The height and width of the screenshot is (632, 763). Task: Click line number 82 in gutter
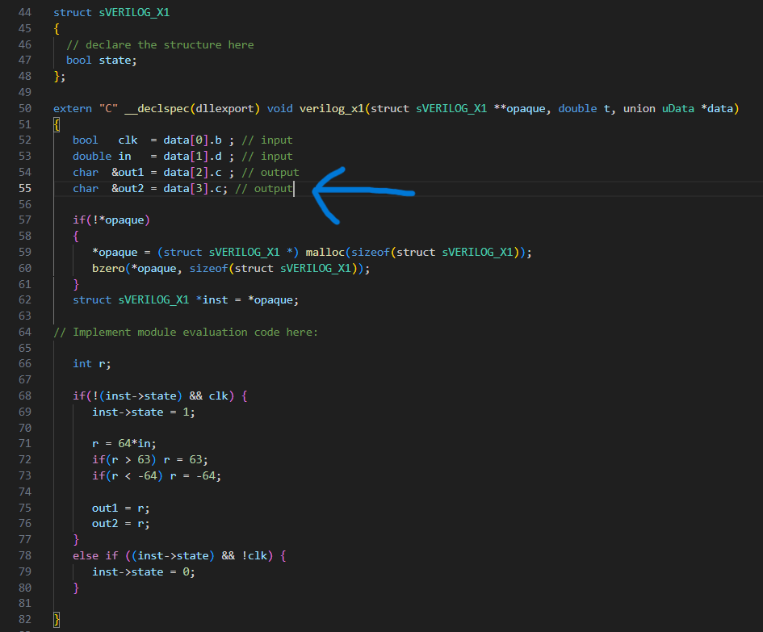(x=24, y=619)
